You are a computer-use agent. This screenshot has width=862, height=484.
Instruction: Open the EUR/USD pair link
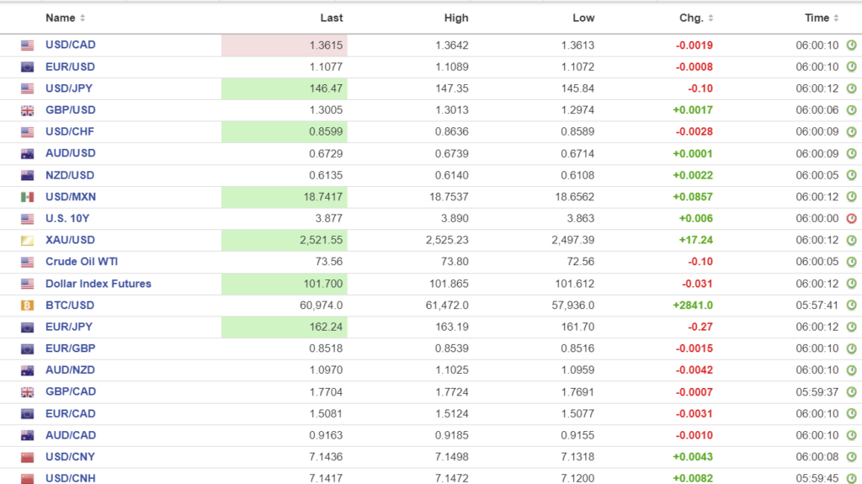(70, 66)
